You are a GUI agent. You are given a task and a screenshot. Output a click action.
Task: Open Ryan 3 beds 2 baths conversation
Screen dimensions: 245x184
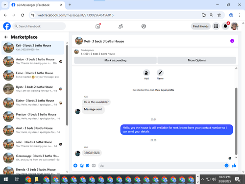coord(33,89)
